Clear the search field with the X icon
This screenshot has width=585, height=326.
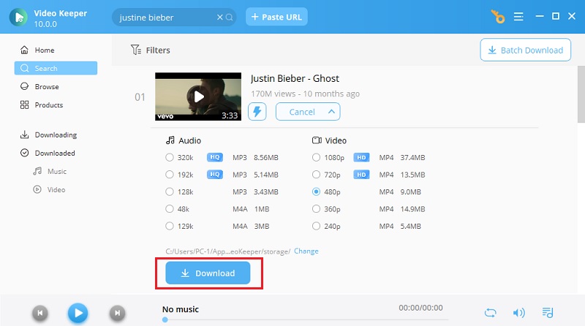[220, 17]
